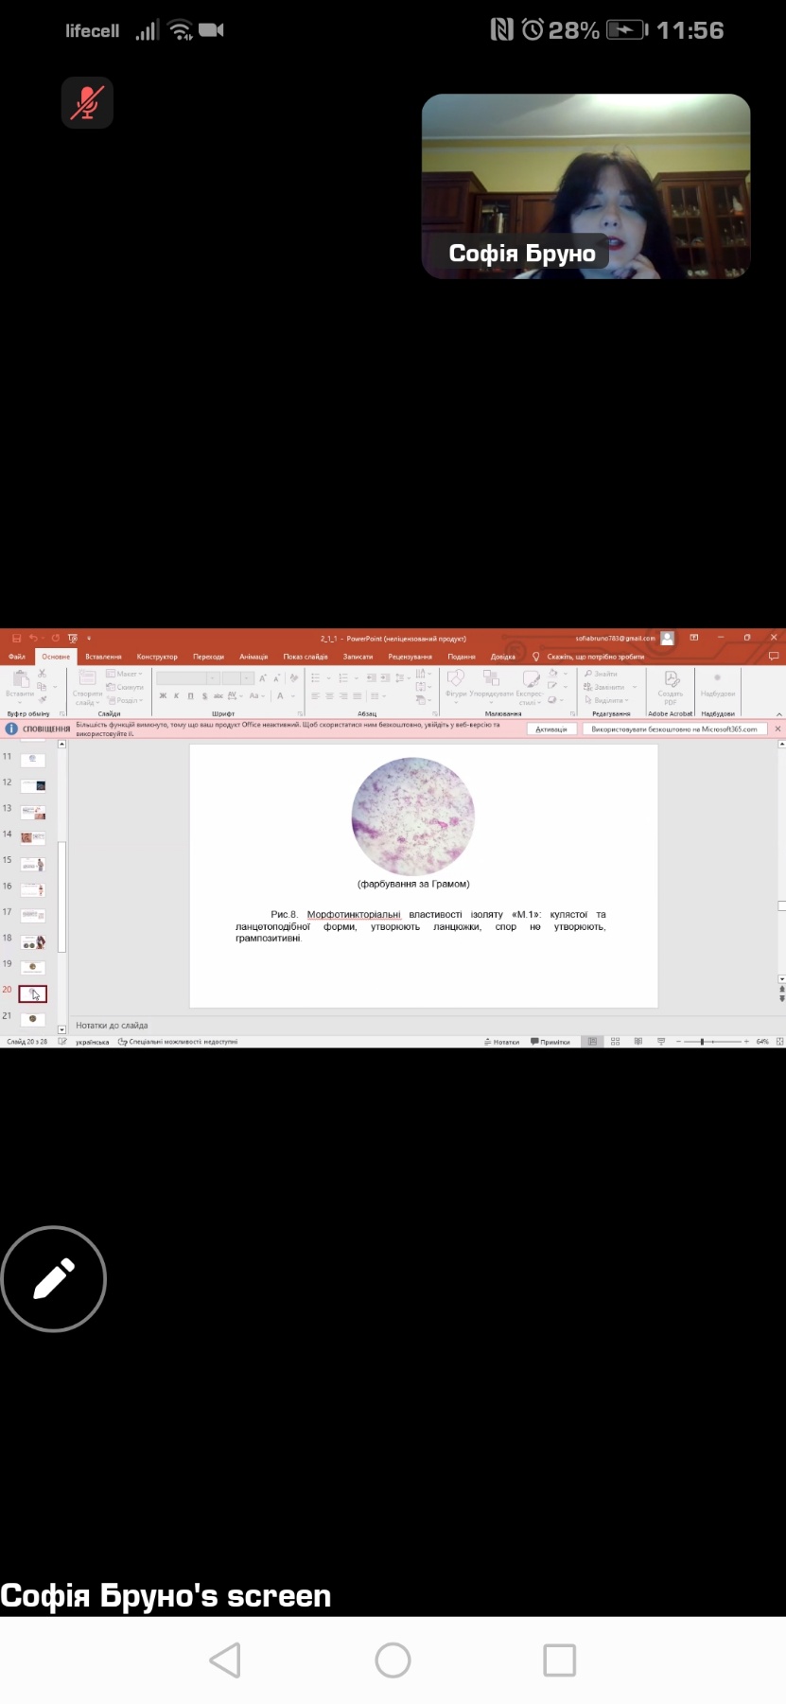The height and width of the screenshot is (1704, 786).
Task: Open the font name dropdown
Action: coord(187,677)
